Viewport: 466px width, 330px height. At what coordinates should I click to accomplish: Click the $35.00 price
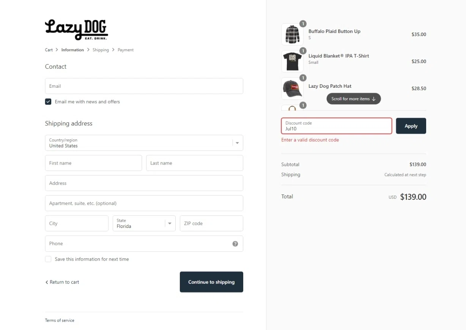(x=419, y=35)
